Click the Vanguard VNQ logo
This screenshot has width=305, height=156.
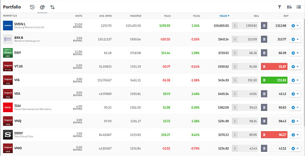click(x=8, y=121)
